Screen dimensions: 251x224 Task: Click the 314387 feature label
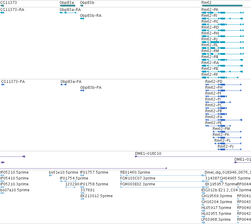pos(212,178)
